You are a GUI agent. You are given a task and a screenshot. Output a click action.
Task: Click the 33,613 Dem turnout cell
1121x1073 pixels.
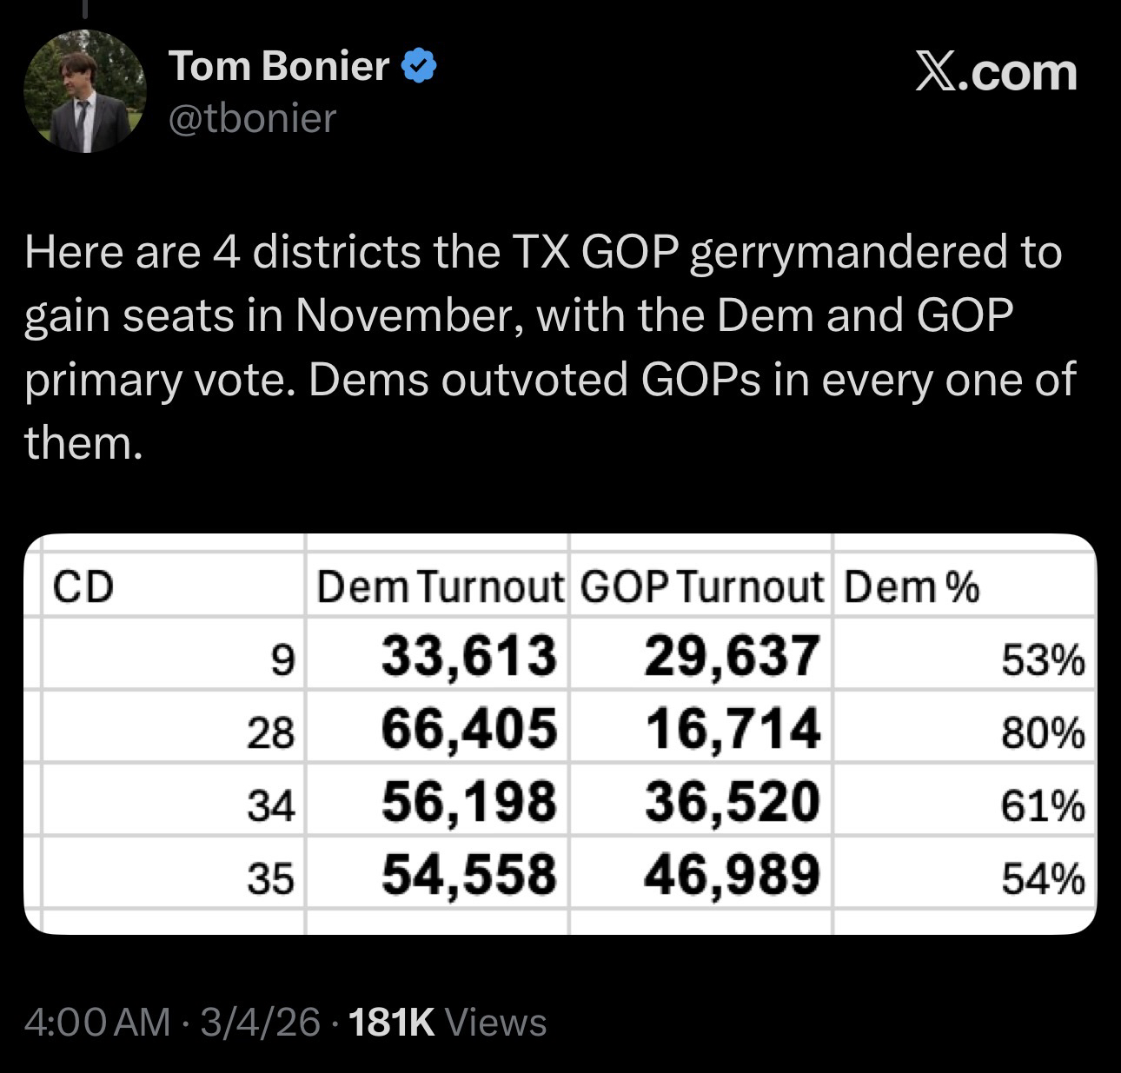pyautogui.click(x=469, y=655)
